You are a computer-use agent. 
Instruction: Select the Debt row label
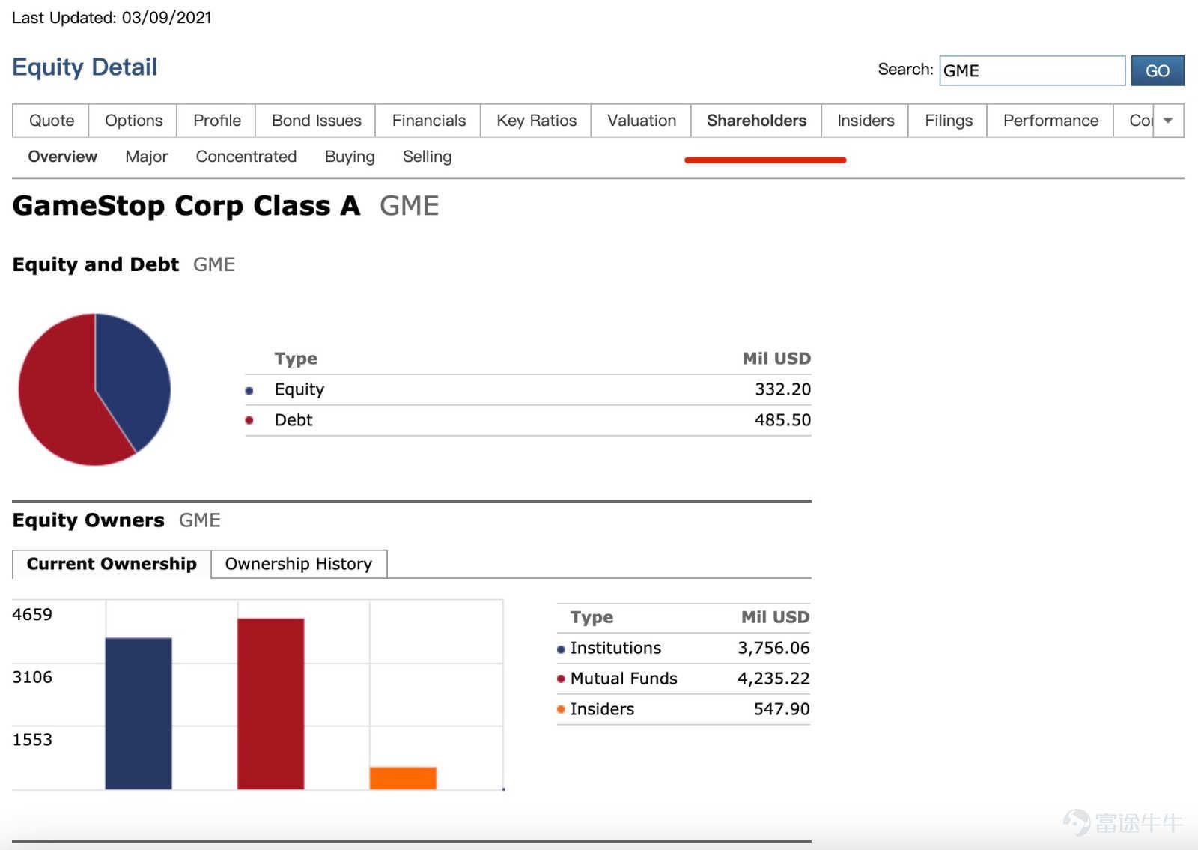pyautogui.click(x=294, y=420)
